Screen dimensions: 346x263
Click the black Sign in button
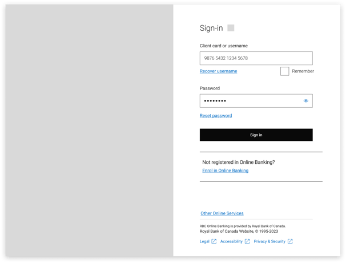coord(256,135)
